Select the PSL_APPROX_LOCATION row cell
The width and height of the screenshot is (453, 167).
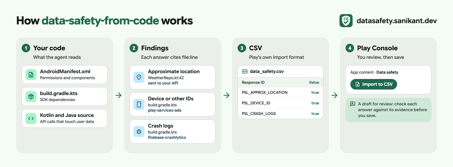[x=265, y=93]
